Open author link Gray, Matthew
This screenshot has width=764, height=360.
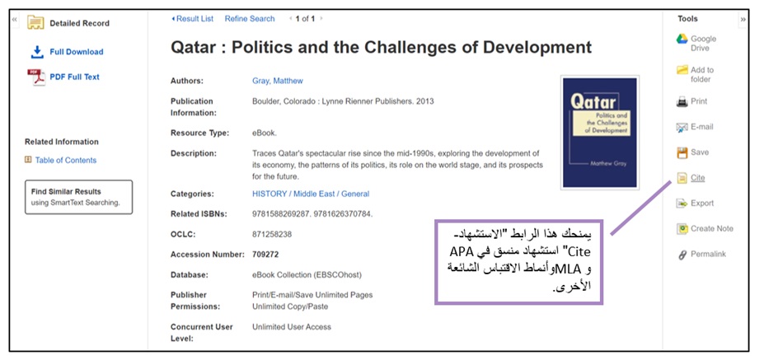coord(277,81)
